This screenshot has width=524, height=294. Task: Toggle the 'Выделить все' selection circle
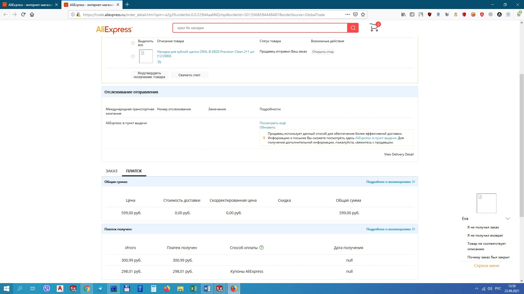(133, 43)
